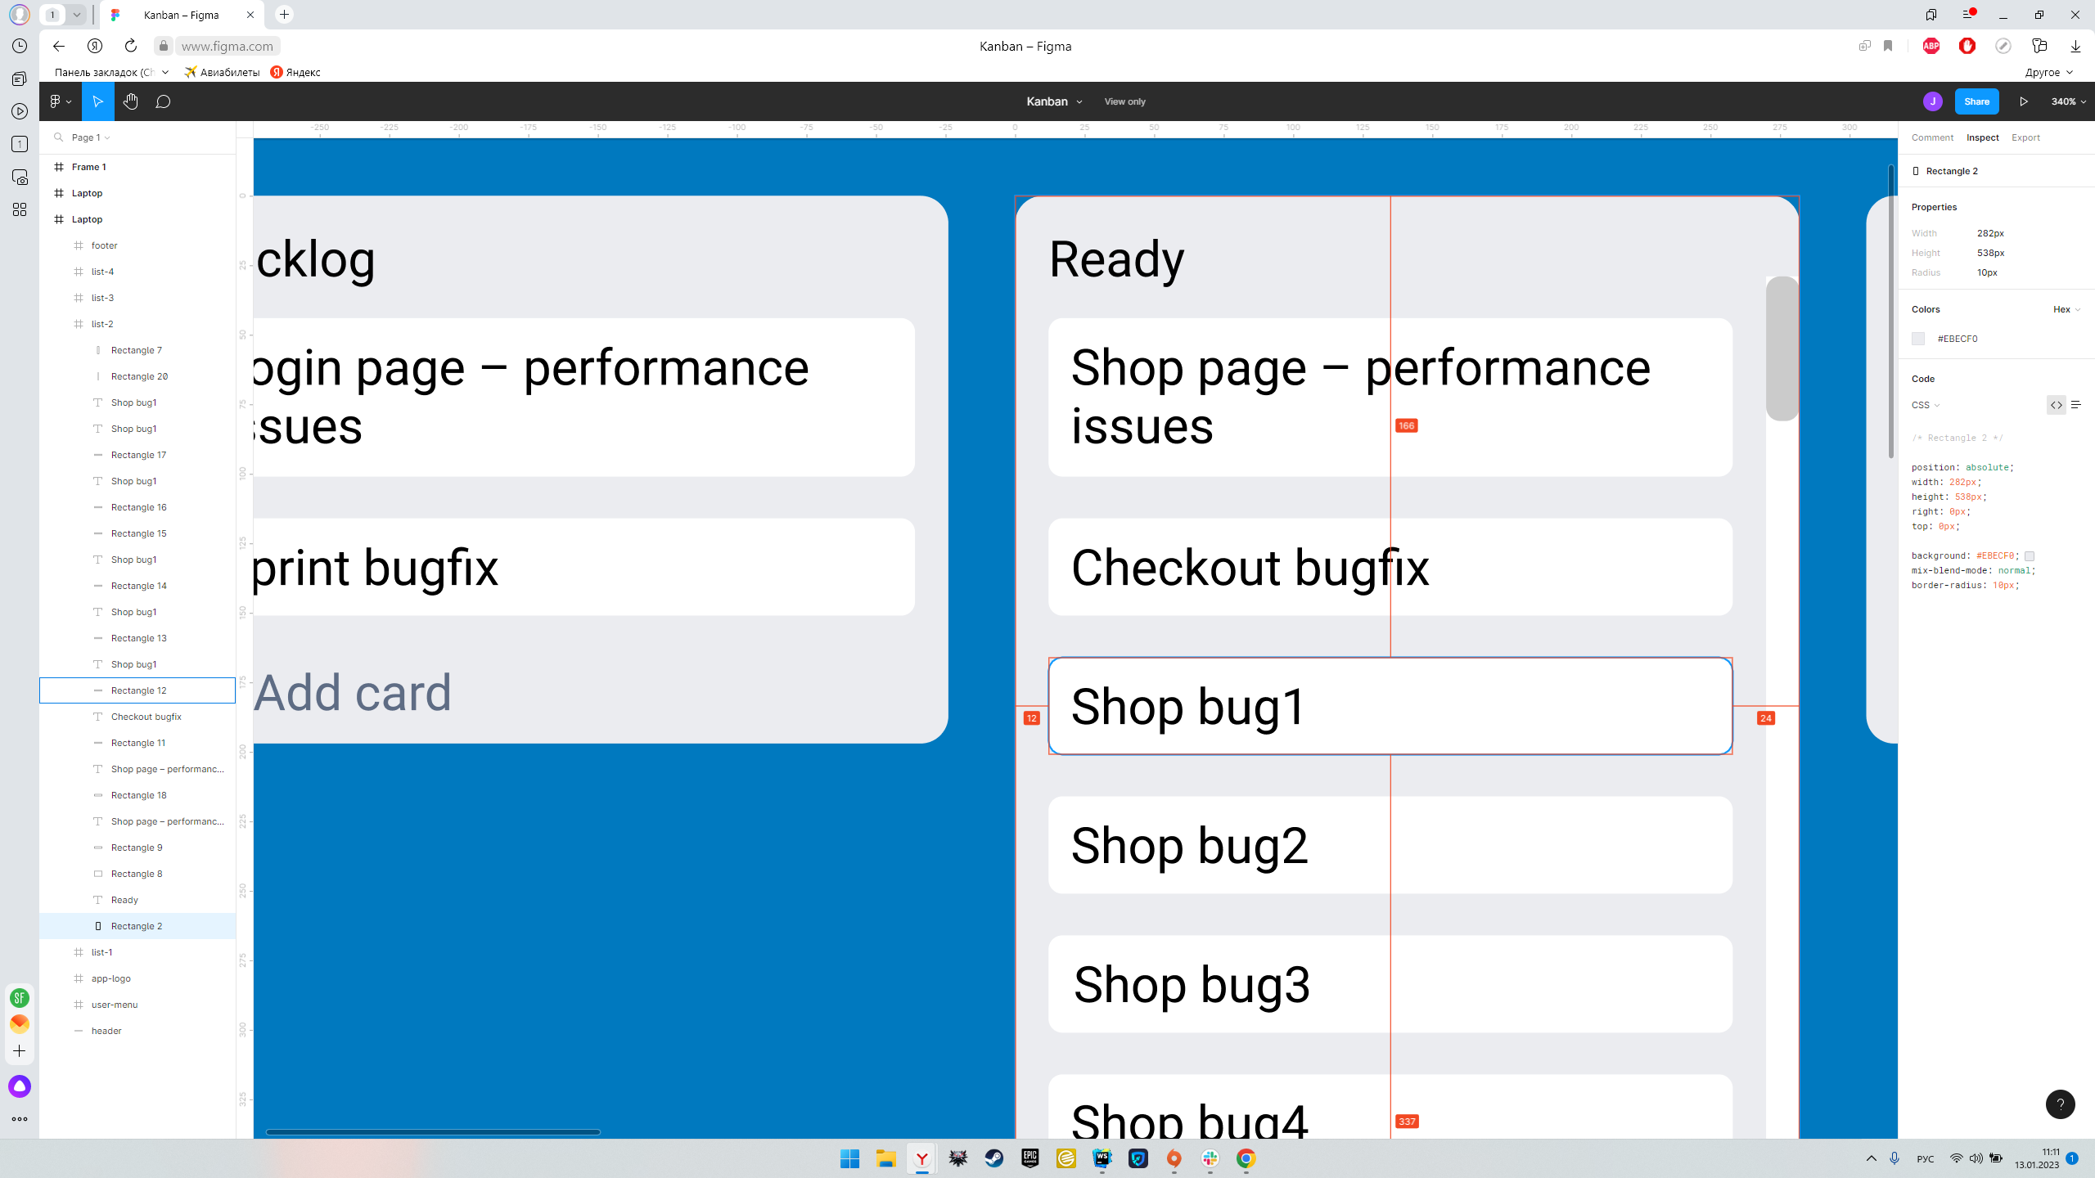Open the Другое bookmarks dropdown
The image size is (2095, 1178).
pyautogui.click(x=2049, y=72)
